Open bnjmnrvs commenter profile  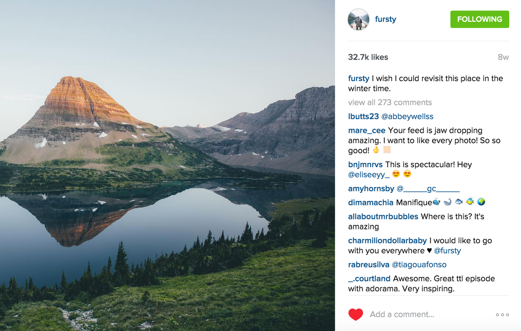coord(365,165)
